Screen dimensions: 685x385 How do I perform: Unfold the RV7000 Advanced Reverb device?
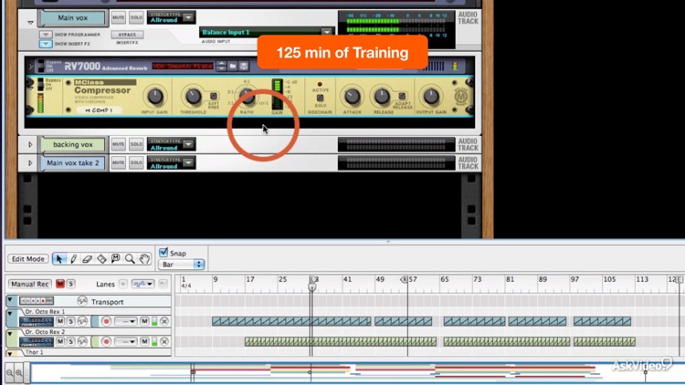[30, 67]
